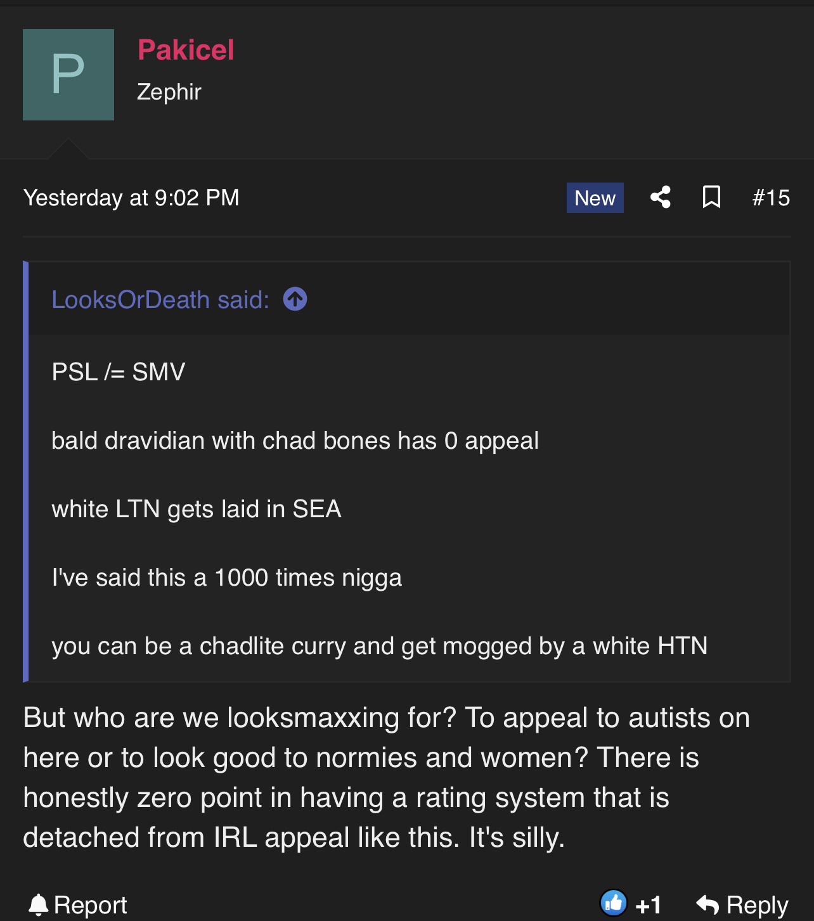The width and height of the screenshot is (814, 921).
Task: Open the #15 post permalink
Action: [x=771, y=198]
